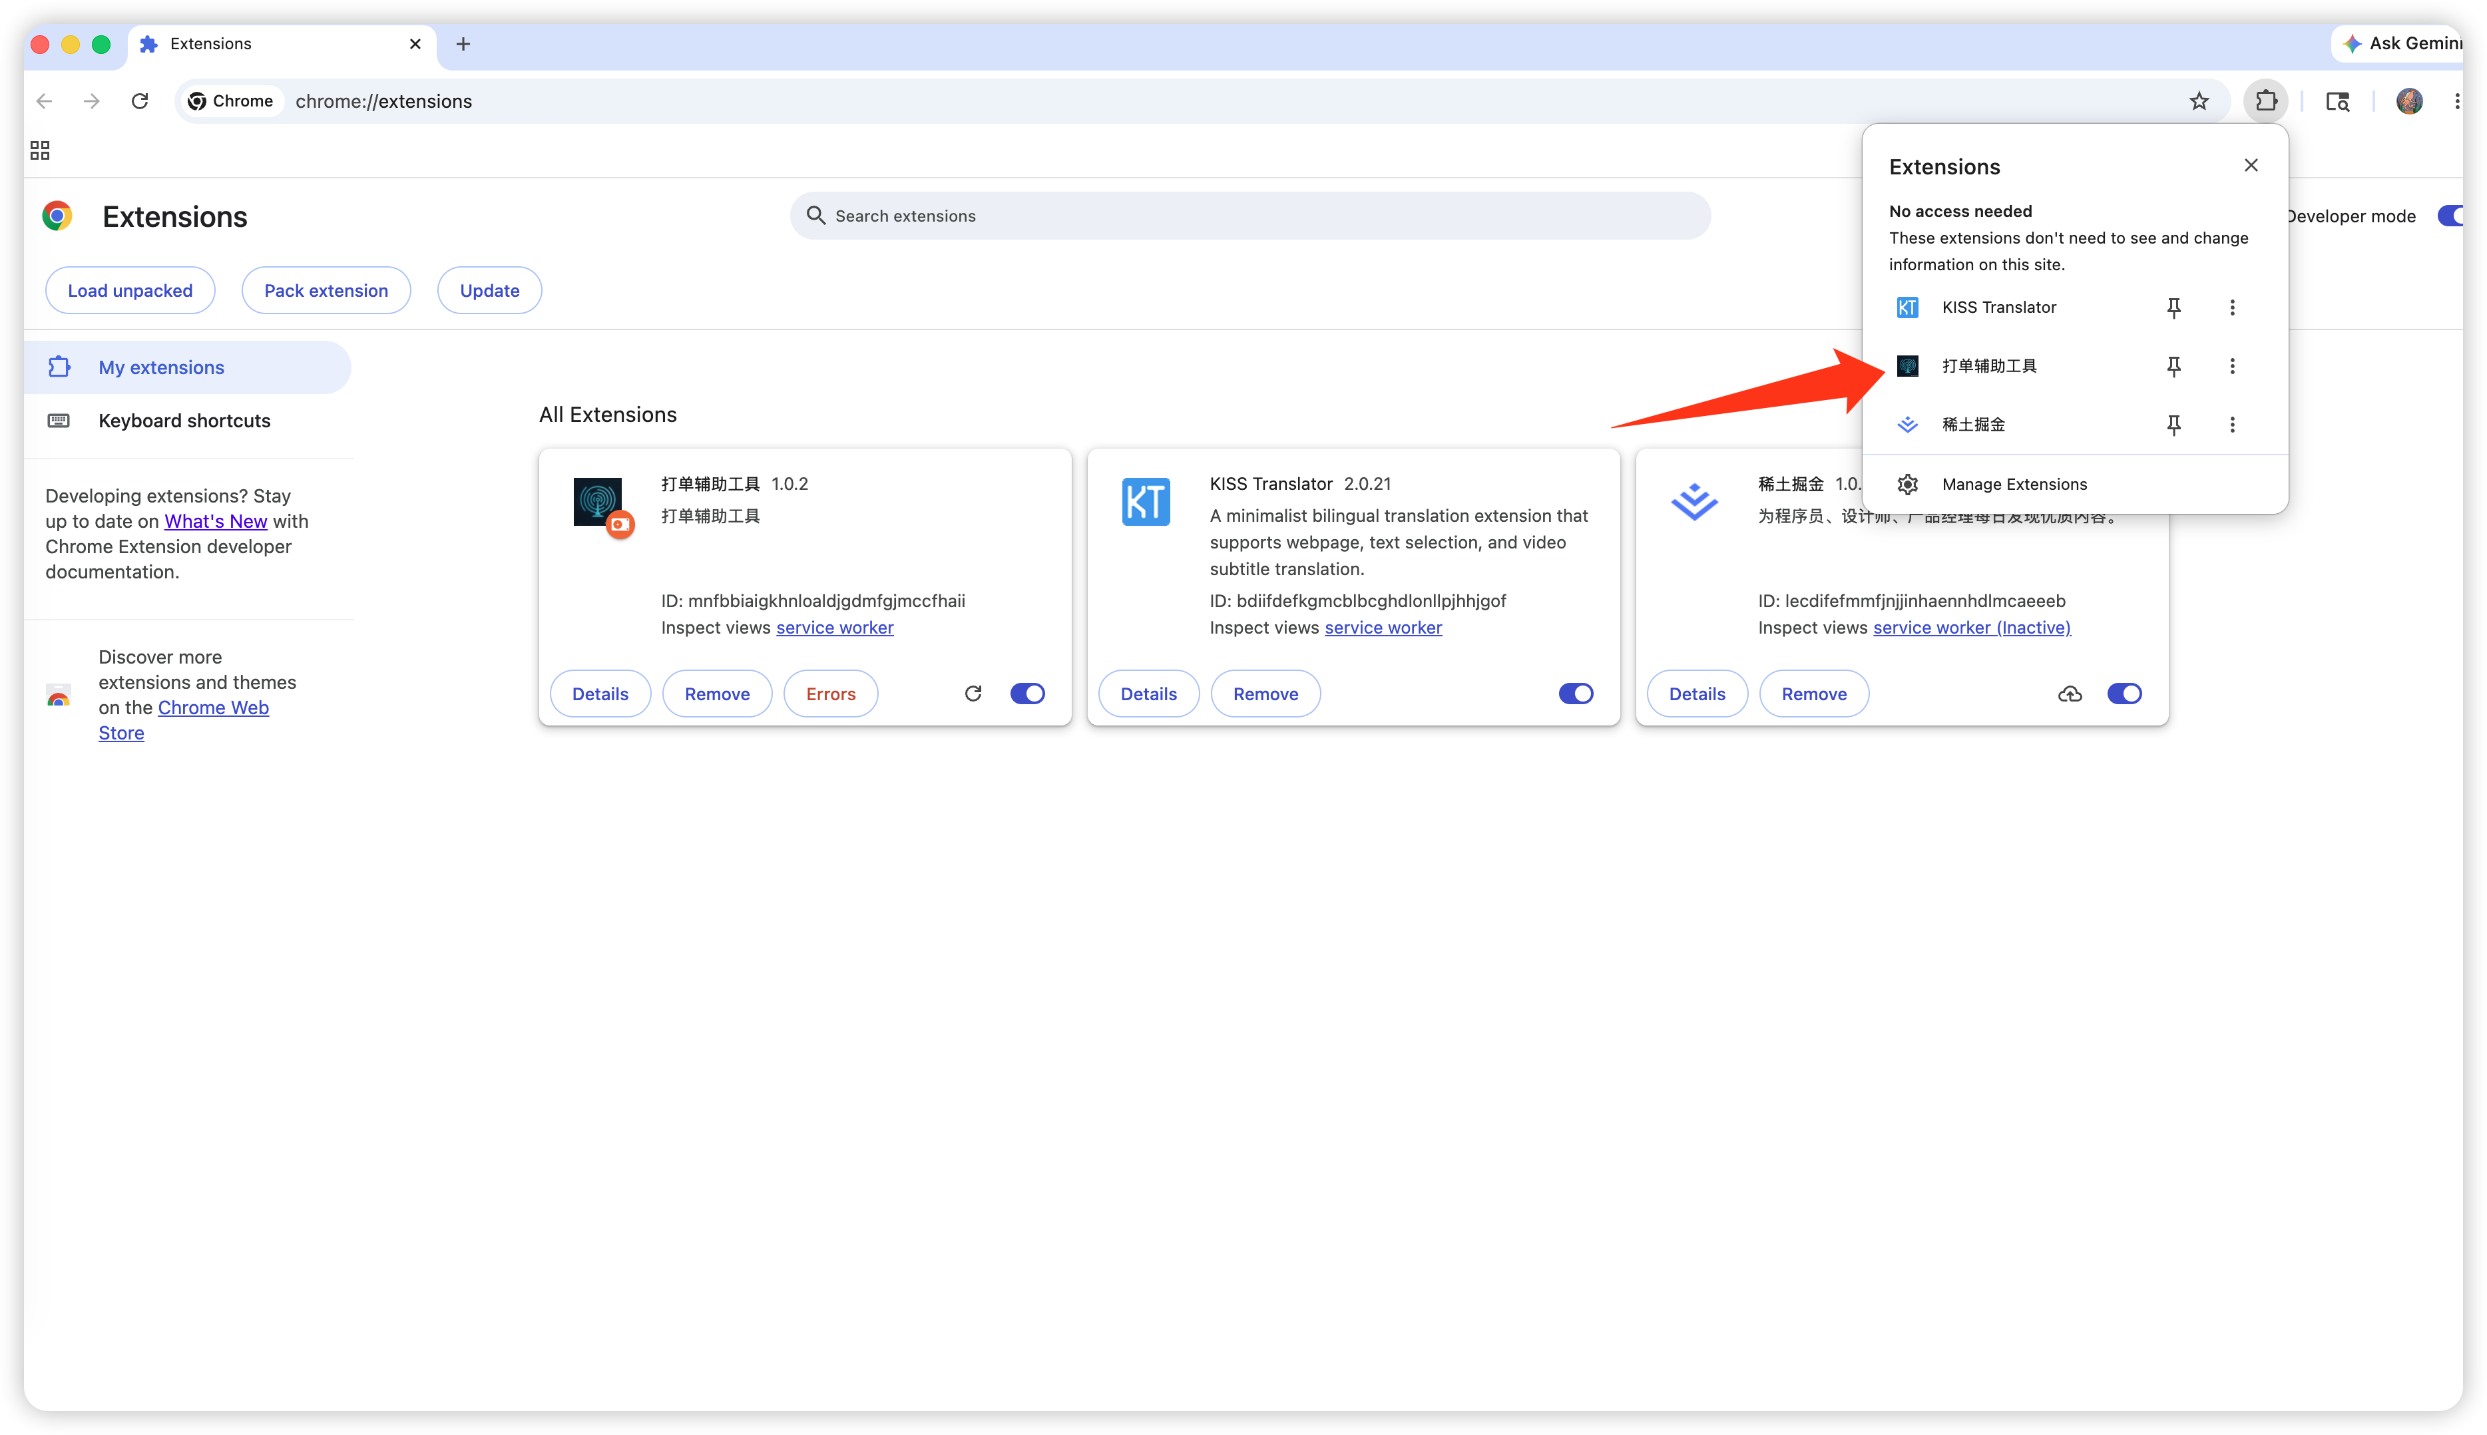The image size is (2487, 1435).
Task: Inspect 打单辅助工具 service worker link
Action: 835,628
